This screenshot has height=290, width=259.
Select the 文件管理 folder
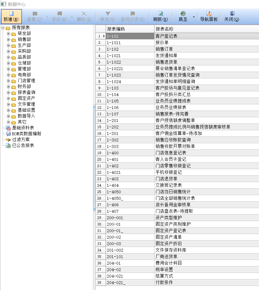(x=26, y=104)
